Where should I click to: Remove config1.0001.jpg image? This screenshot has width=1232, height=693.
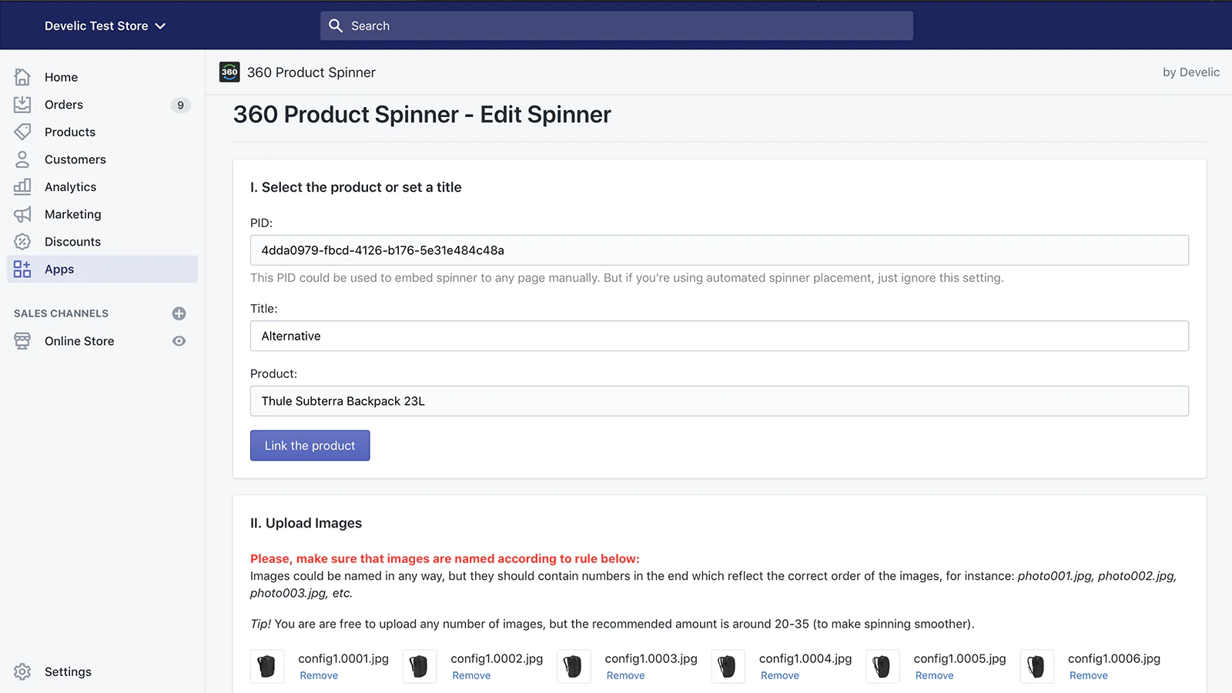coord(319,675)
